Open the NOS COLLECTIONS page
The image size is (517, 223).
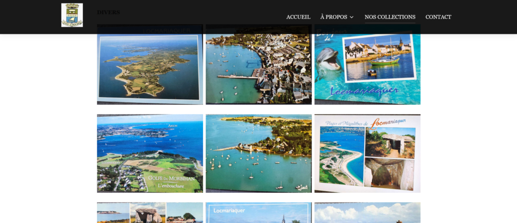[x=390, y=17]
